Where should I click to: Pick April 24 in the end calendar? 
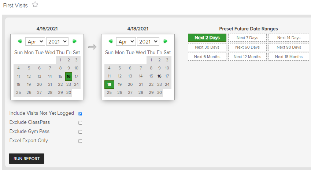[x=167, y=84]
